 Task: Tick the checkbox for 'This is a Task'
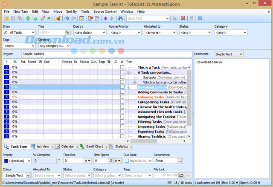(x=122, y=67)
